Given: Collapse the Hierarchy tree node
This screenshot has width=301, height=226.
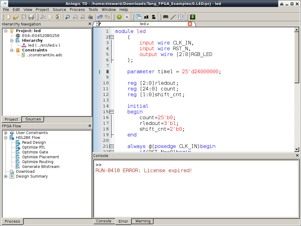Looking at the screenshot, I should pyautogui.click(x=12, y=40).
